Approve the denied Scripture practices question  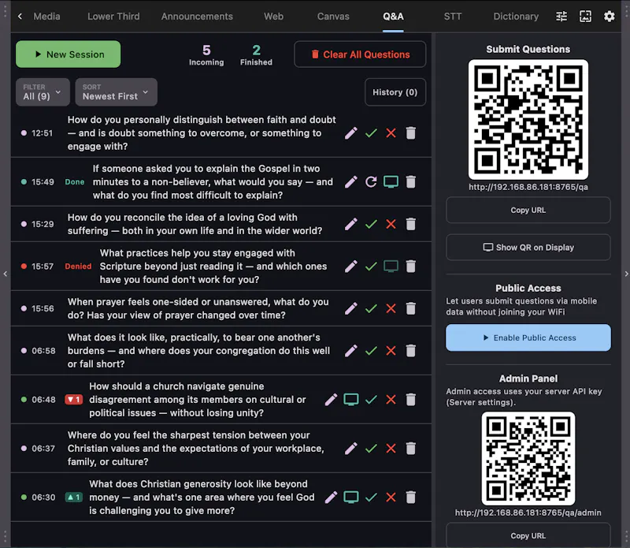(371, 267)
